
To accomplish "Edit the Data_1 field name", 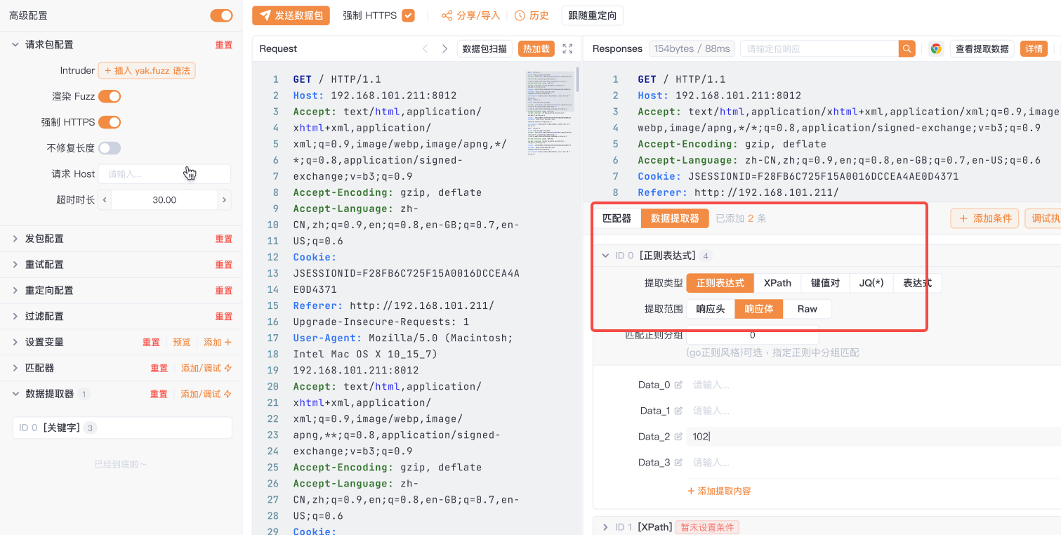I will point(678,411).
